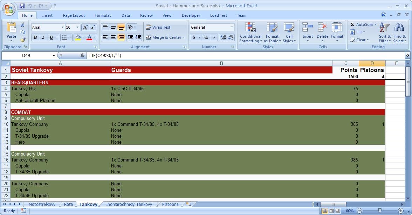Click the zoom slider handle

[380, 211]
